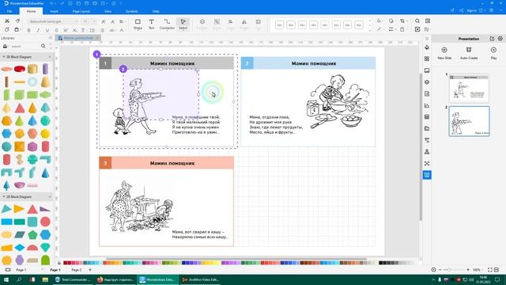Toggle Underline formatting
Image resolution: width=506 pixels, height=285 pixels.
point(47,30)
